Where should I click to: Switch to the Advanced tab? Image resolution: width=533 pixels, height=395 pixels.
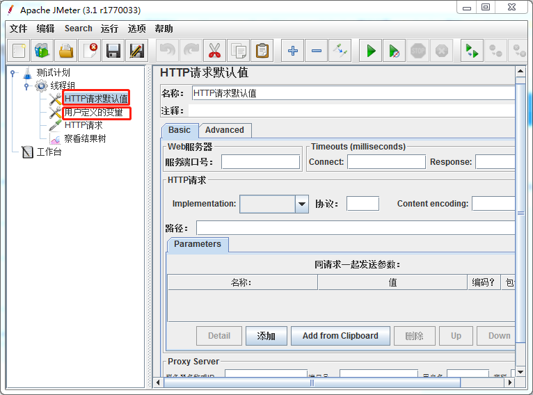coord(225,131)
